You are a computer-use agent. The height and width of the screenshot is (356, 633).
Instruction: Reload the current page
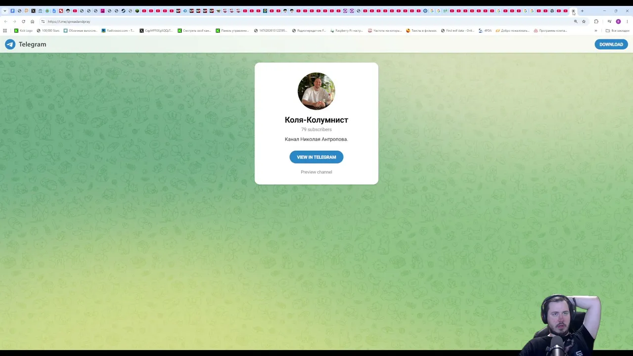[23, 22]
